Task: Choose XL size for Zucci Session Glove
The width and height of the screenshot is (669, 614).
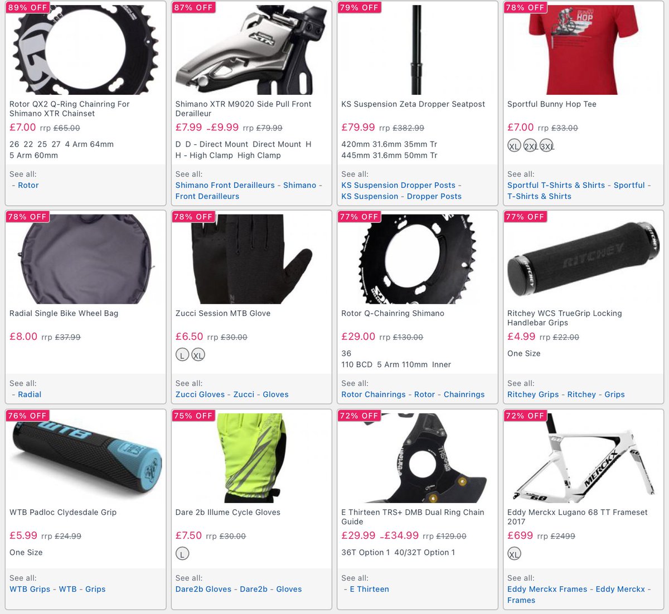Action: coord(198,355)
